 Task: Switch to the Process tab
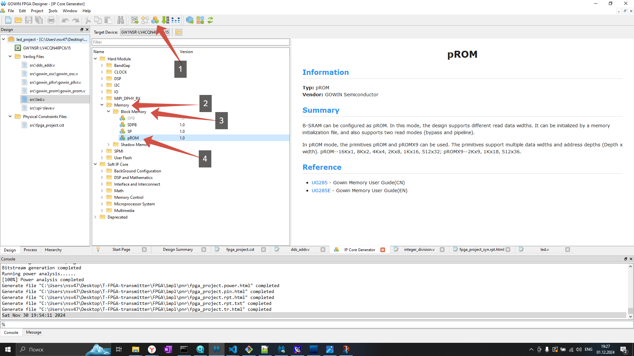[30, 250]
